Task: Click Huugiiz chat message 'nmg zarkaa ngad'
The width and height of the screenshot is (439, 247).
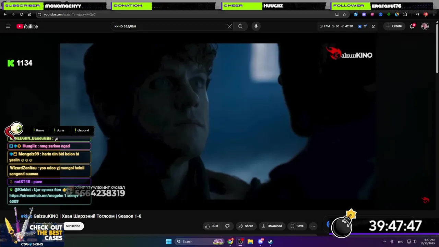Action: point(49,146)
